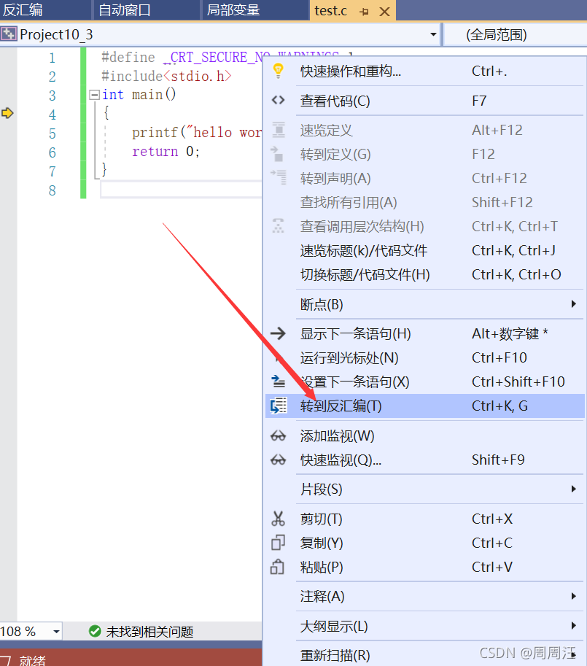Collapse the main() function outline toggle
The image size is (587, 666).
coord(94,94)
